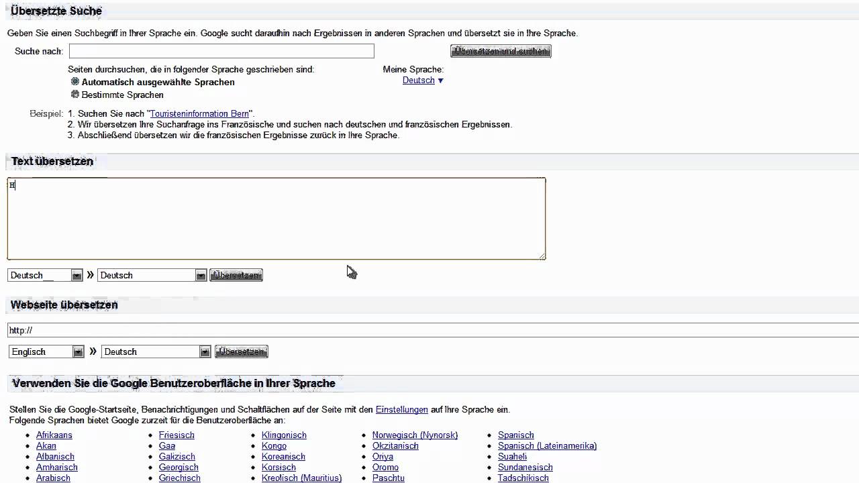The height and width of the screenshot is (483, 859).
Task: Choose Spanisch language link
Action: click(516, 435)
